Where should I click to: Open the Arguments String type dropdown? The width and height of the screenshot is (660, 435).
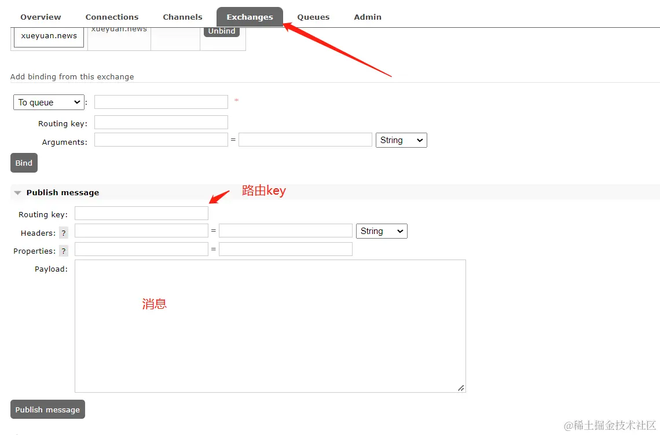click(x=401, y=140)
